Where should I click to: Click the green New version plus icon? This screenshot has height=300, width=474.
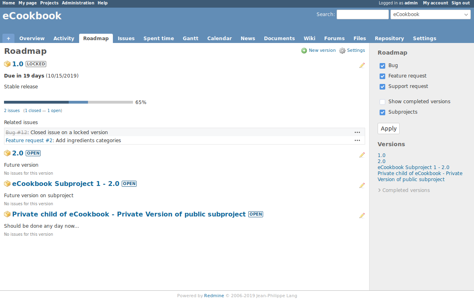pyautogui.click(x=304, y=51)
